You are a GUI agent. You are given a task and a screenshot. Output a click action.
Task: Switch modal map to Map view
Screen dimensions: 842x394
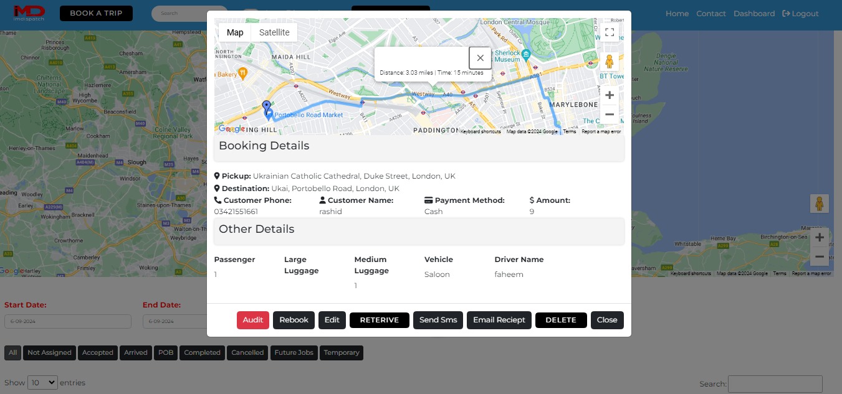click(235, 32)
